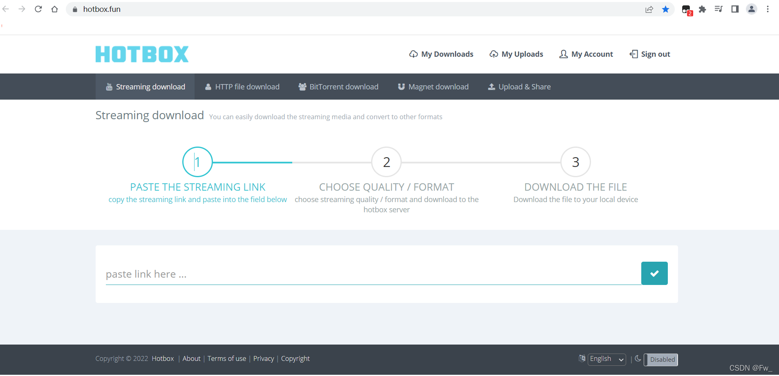Switch to HTTP file download tab
This screenshot has width=779, height=376.
(x=242, y=87)
